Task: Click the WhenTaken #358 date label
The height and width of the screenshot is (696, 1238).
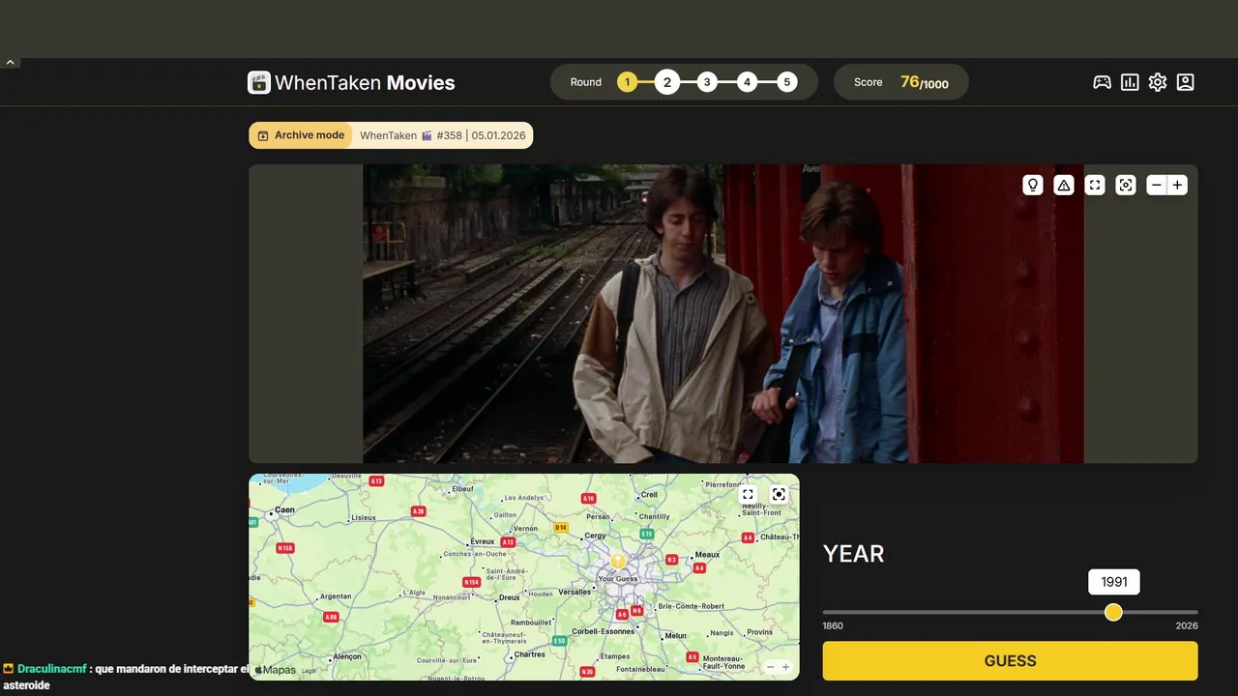Action: [443, 135]
